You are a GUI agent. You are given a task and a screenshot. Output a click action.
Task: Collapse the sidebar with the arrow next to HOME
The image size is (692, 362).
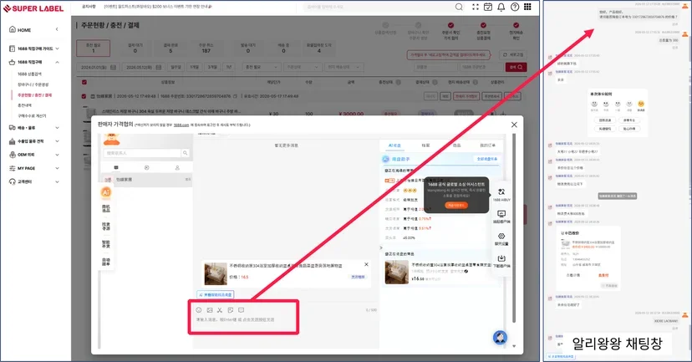(x=57, y=29)
